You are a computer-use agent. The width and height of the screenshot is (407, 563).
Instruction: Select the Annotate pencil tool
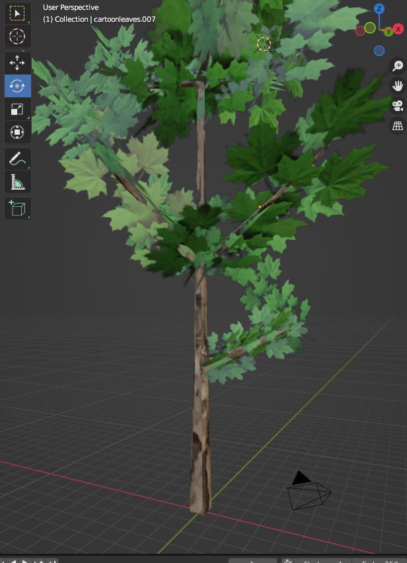(17, 159)
